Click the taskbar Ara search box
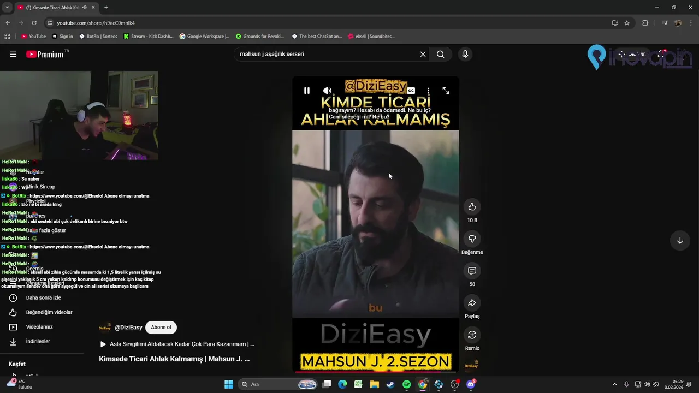The image size is (699, 393). coord(279,384)
